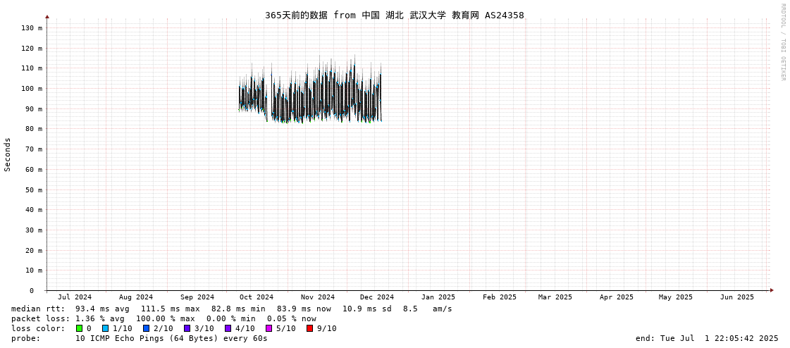Click the "70 m" y-axis tick label

35,149
